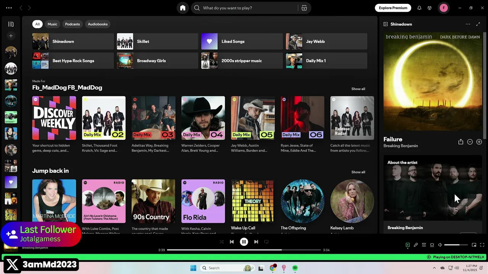
Task: Create playlist with the plus icon in sidebar
Action: [11, 36]
